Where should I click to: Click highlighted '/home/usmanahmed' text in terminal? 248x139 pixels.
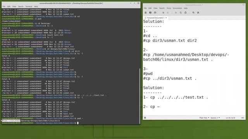(11, 121)
